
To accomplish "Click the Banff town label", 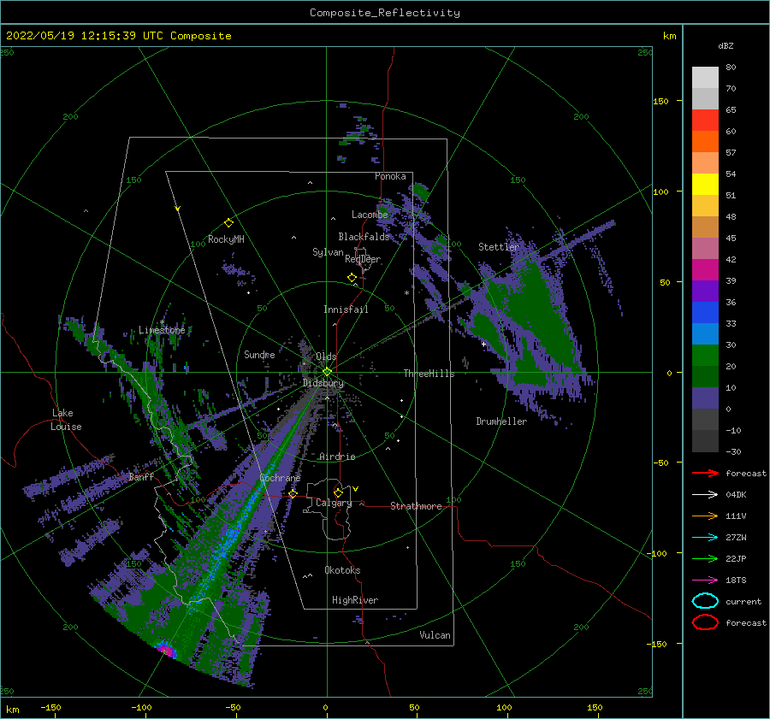I will coord(141,476).
